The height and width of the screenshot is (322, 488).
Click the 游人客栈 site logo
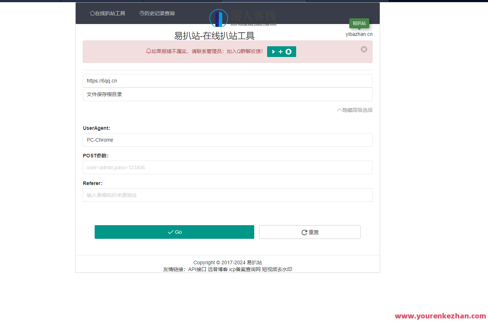pyautogui.click(x=219, y=18)
